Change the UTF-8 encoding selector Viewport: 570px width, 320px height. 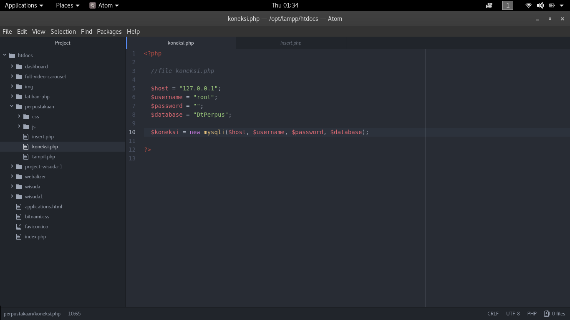[513, 314]
